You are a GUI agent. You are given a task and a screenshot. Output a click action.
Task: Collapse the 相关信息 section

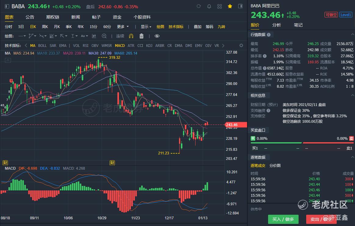coord(353,95)
